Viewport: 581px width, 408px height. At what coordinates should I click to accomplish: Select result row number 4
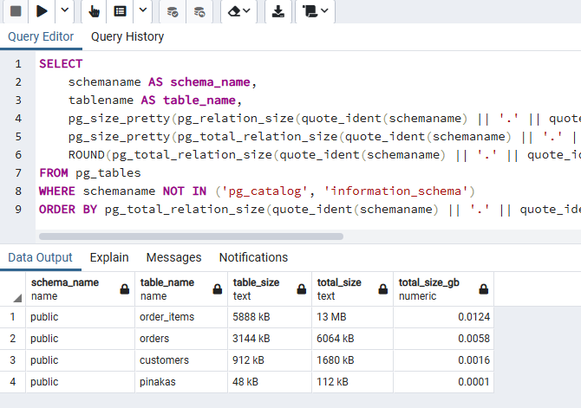tap(13, 382)
